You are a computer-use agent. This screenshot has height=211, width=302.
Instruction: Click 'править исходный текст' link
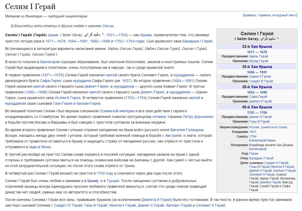(278, 15)
